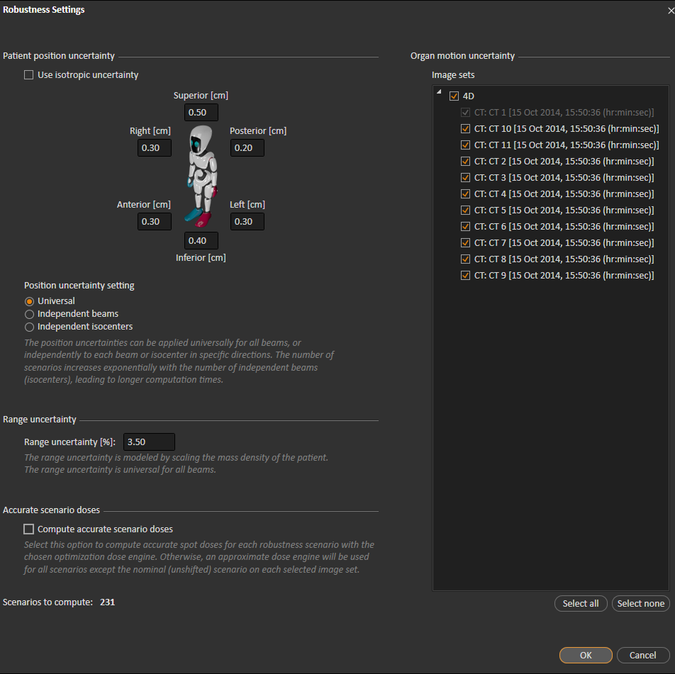Select Independent isocenters radio option
Image resolution: width=675 pixels, height=674 pixels.
click(x=30, y=327)
